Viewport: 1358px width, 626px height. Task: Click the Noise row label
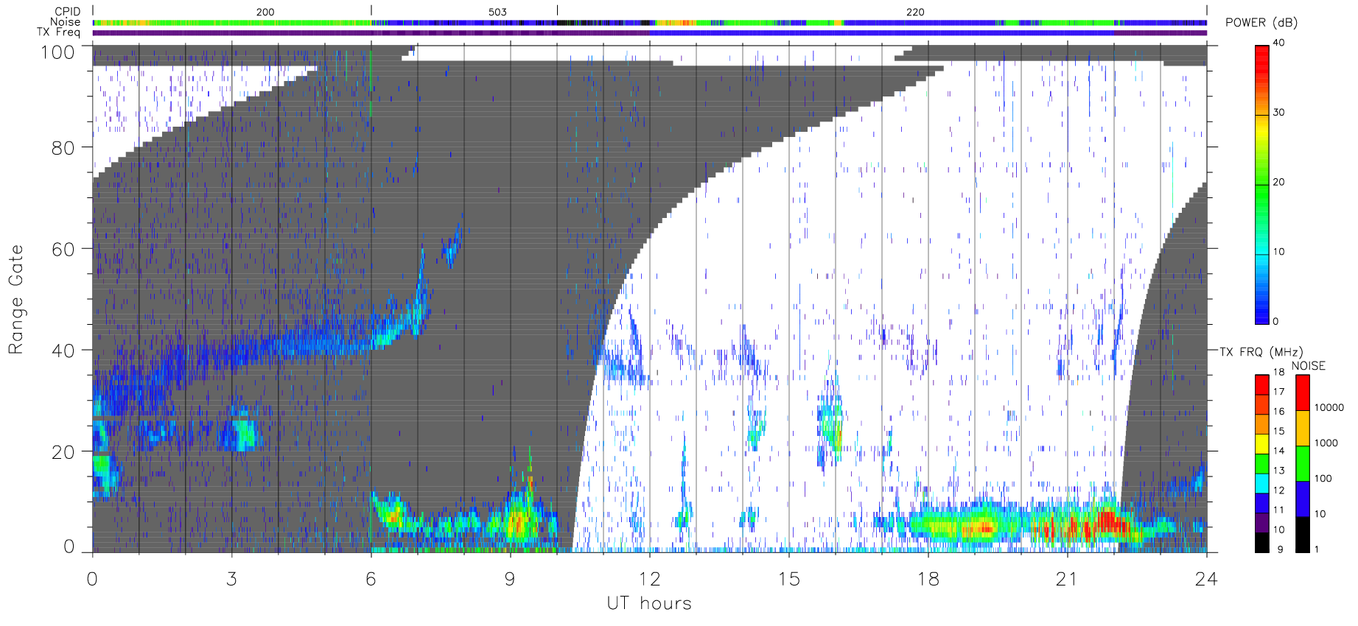click(65, 22)
